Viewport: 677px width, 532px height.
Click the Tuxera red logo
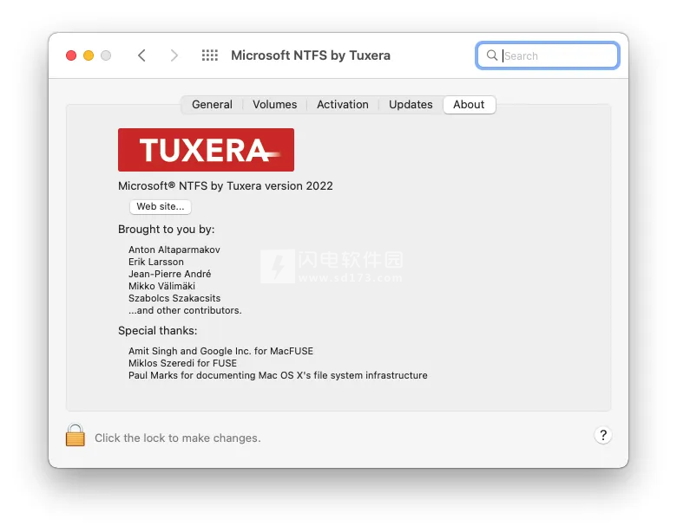click(206, 150)
